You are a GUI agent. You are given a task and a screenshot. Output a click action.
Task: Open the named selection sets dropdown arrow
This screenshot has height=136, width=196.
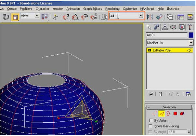141,16
